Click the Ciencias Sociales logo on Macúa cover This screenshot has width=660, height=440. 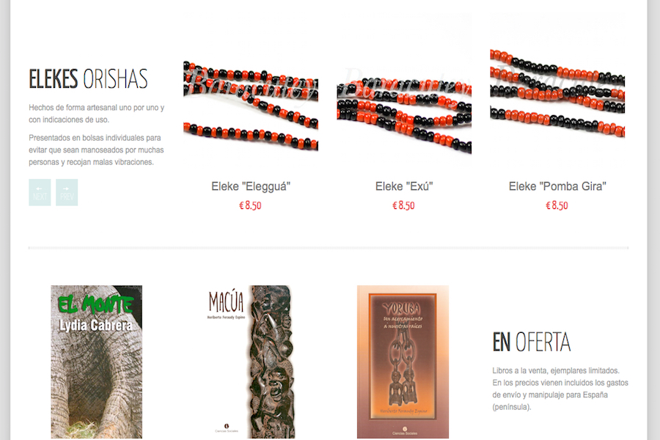tap(227, 428)
